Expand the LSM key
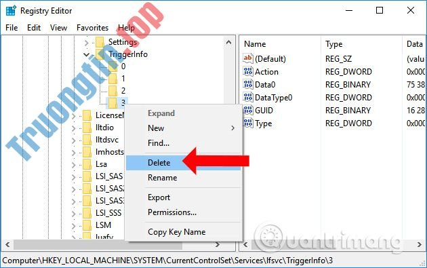The image size is (427, 268). coord(73,226)
